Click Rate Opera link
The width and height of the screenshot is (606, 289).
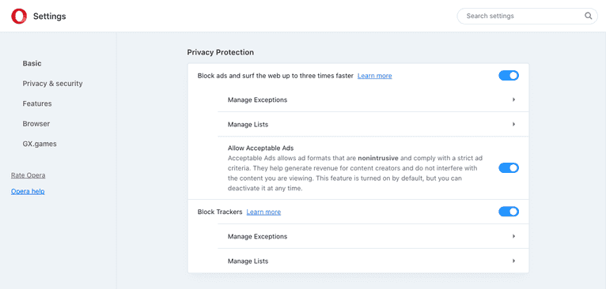pos(28,175)
